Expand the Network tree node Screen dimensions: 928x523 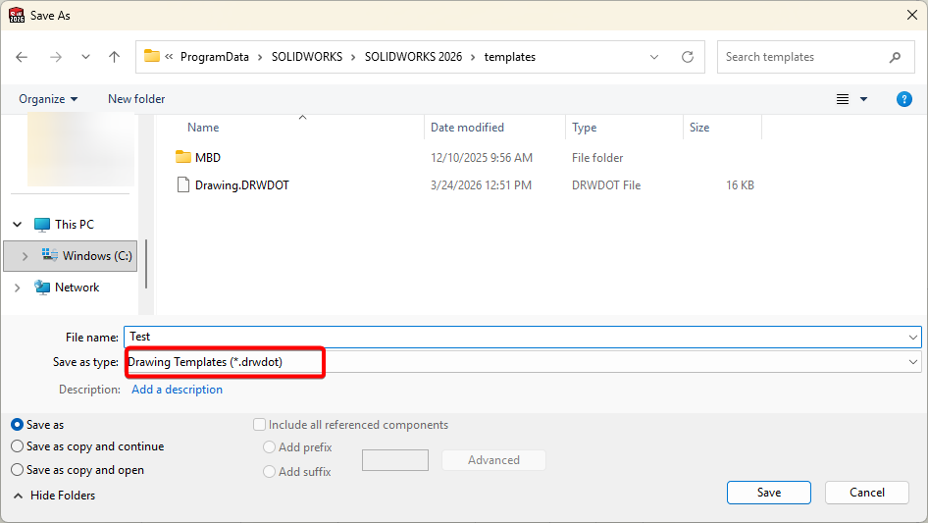tap(17, 288)
